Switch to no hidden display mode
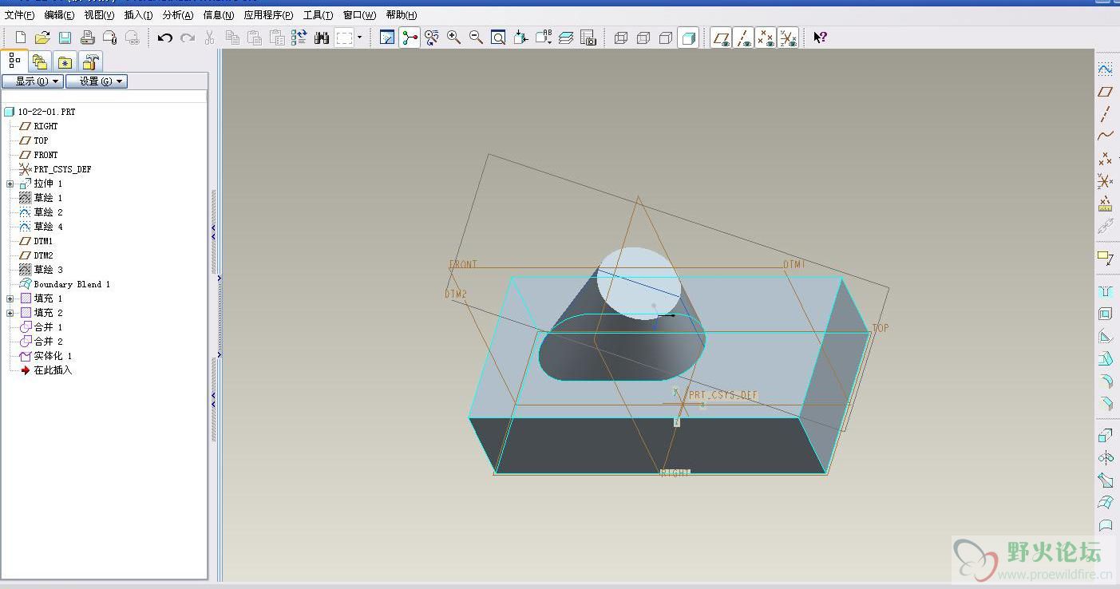The image size is (1120, 589). click(666, 38)
